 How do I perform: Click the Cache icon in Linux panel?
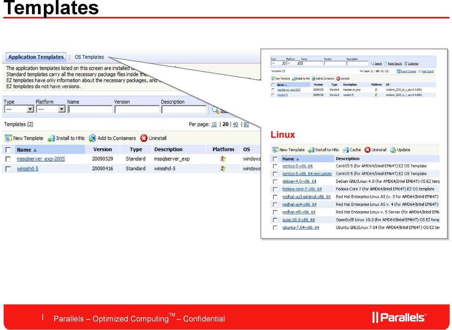point(346,150)
